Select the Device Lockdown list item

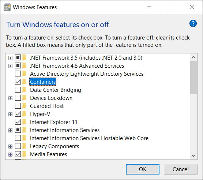(51, 98)
